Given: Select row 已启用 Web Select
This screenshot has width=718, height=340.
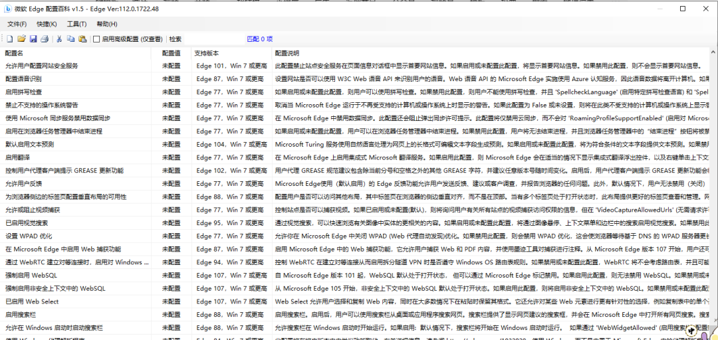Looking at the screenshot, I should point(356,301).
